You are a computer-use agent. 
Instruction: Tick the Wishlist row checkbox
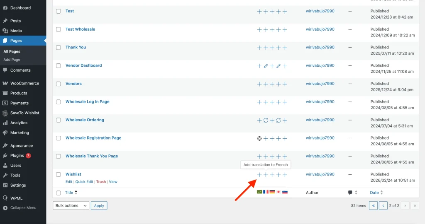58,174
